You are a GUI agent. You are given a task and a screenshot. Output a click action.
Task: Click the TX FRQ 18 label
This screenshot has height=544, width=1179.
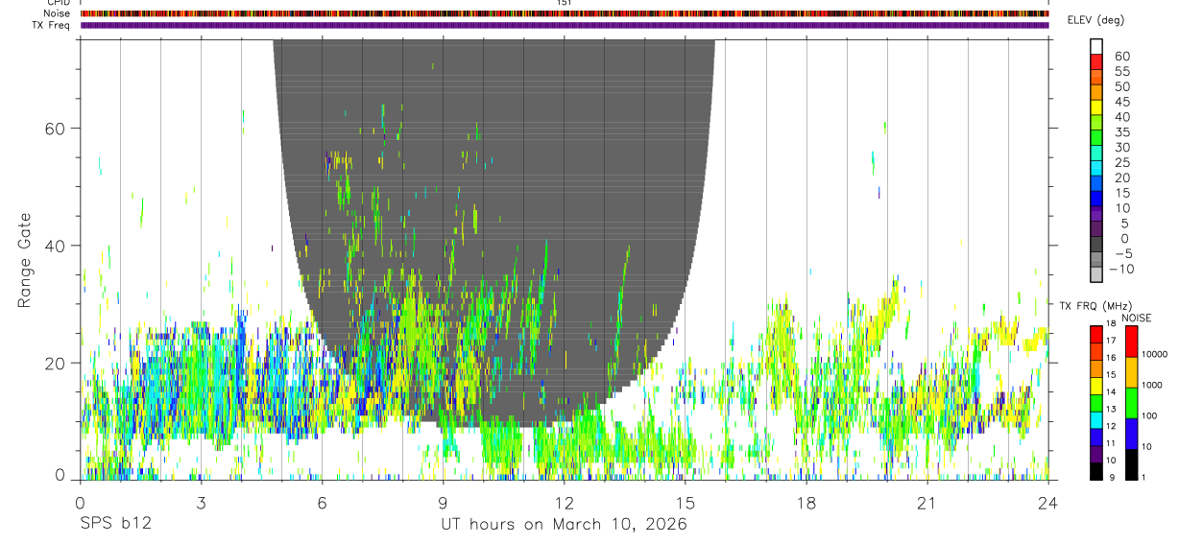click(1109, 323)
